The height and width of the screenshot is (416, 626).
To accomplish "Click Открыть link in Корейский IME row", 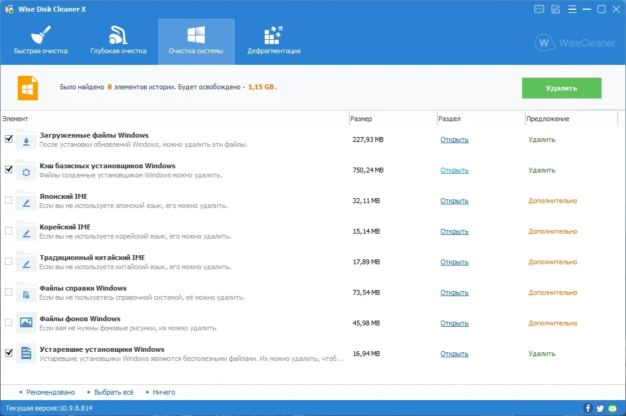I will (454, 231).
